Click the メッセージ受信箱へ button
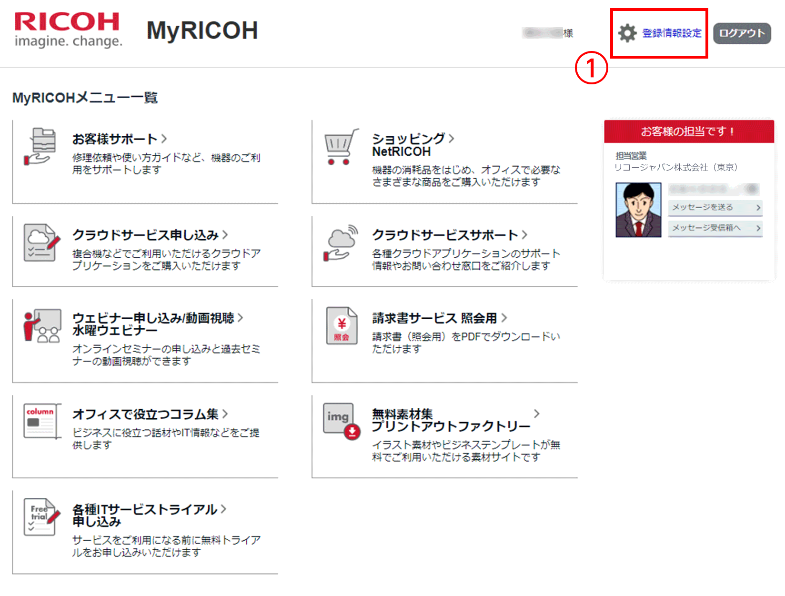This screenshot has height=596, width=785. (715, 228)
